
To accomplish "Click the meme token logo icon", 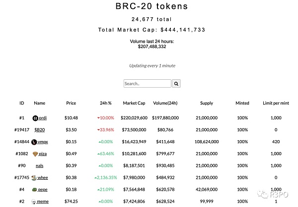I will 34,201.
